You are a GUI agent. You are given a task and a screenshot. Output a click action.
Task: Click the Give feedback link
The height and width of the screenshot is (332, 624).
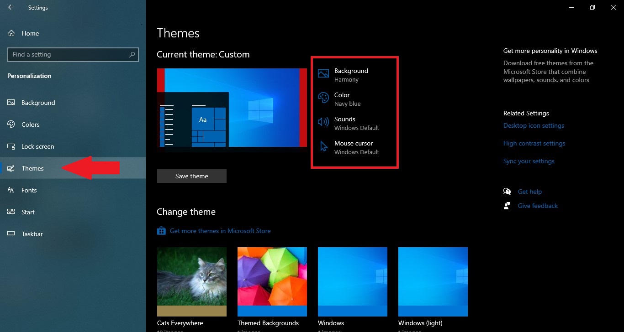coord(538,206)
